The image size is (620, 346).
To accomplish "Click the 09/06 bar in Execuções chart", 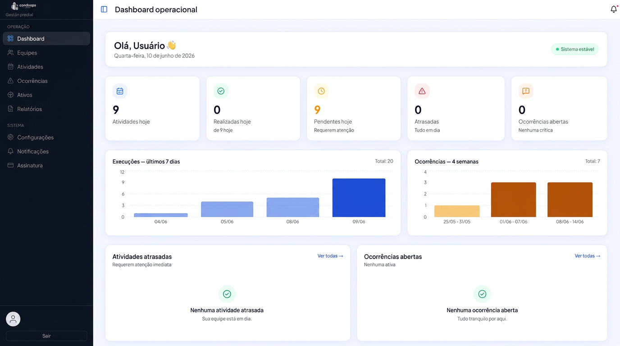I will click(x=359, y=198).
